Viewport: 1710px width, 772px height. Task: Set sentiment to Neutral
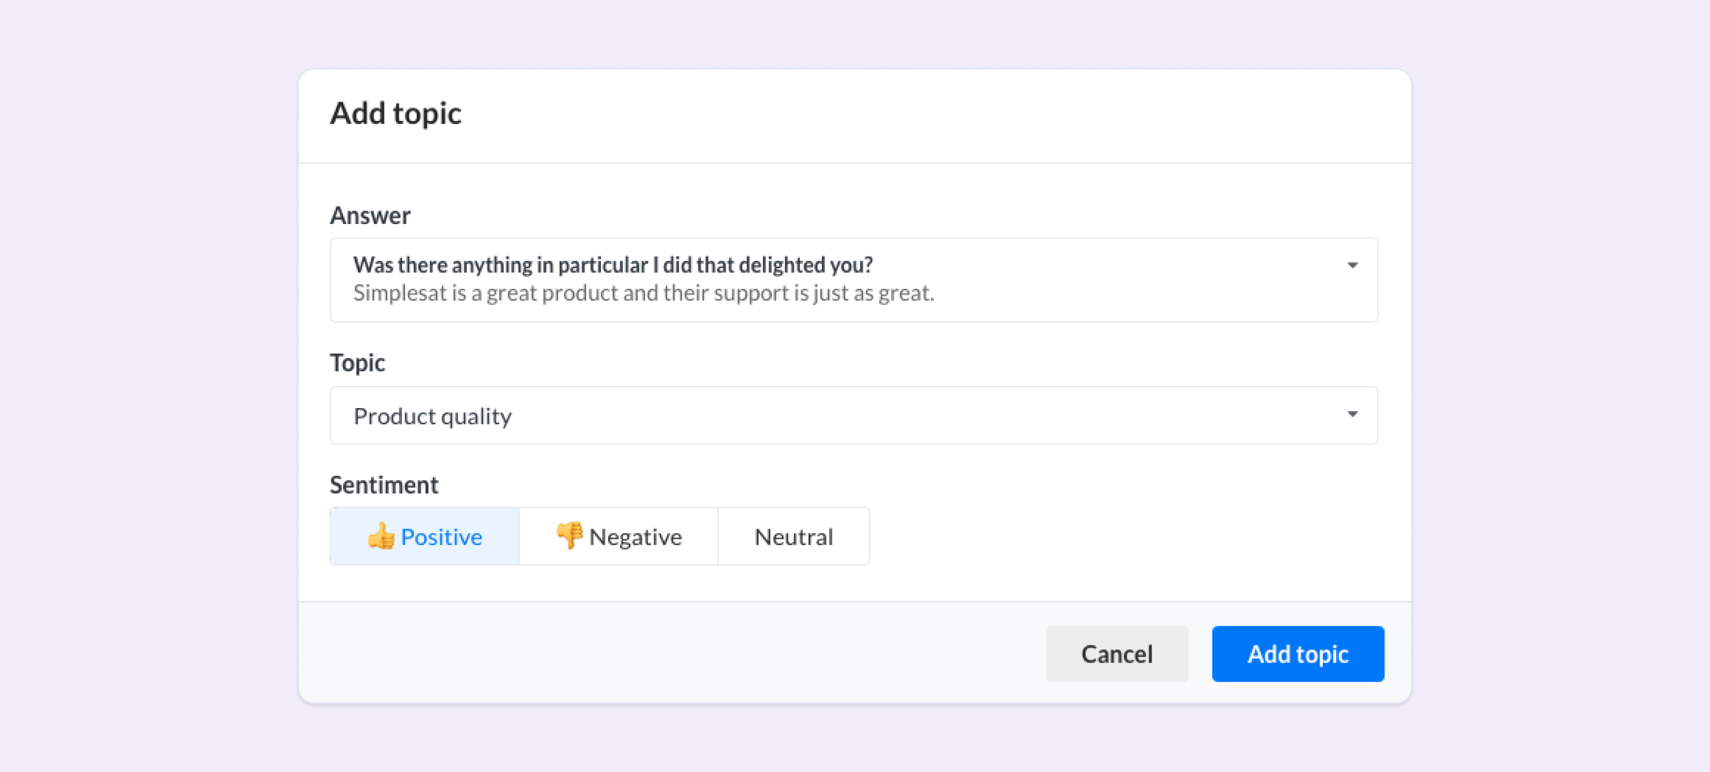[x=794, y=536]
